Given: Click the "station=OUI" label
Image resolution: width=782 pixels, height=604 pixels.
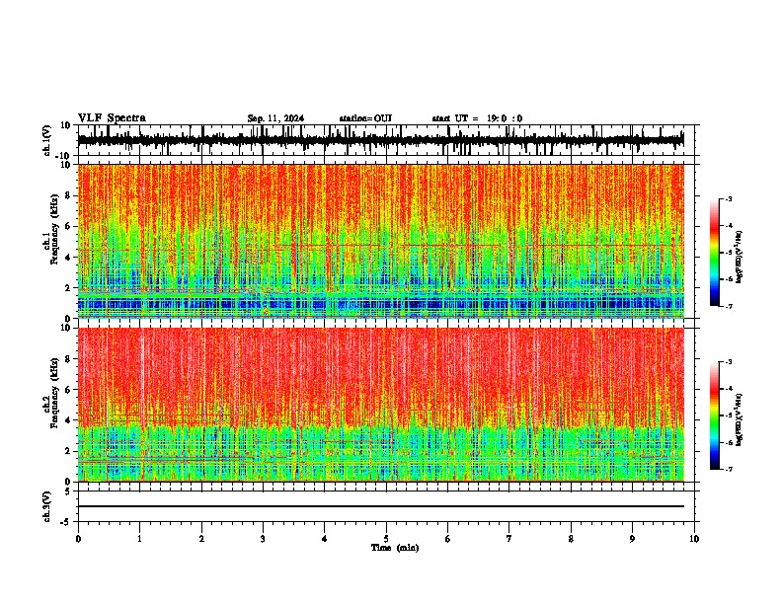Looking at the screenshot, I should click(x=365, y=118).
